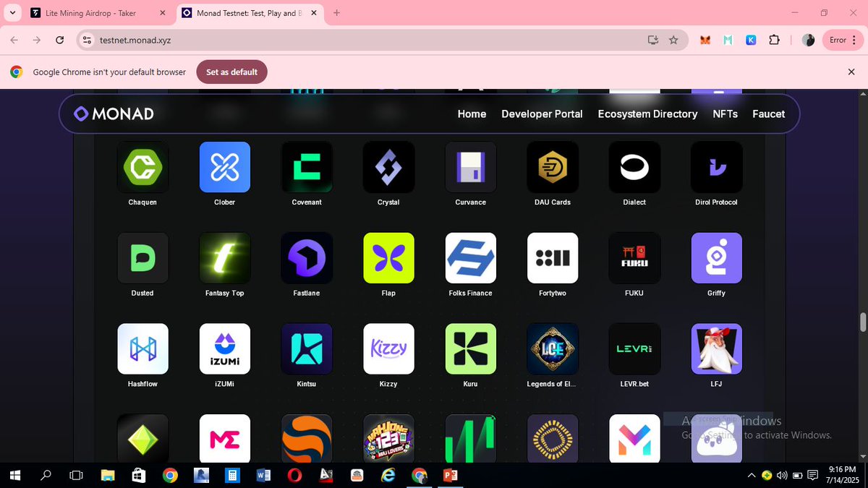This screenshot has width=868, height=488.
Task: Reload the page with the refresh button
Action: click(x=60, y=40)
